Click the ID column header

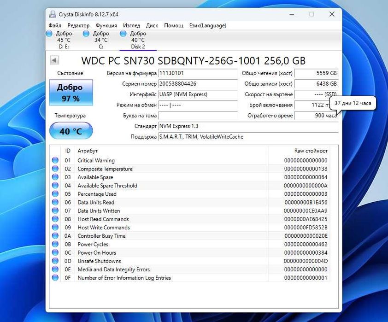(x=68, y=151)
